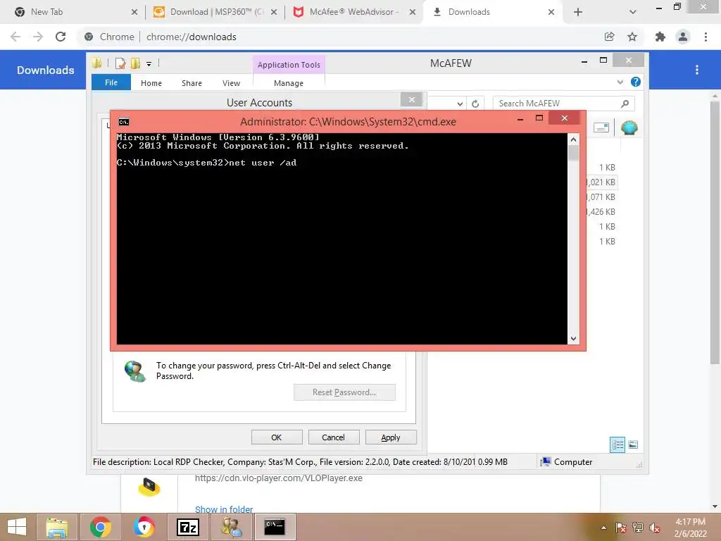
Task: Open the Command Prompt taskbar icon
Action: pyautogui.click(x=275, y=527)
